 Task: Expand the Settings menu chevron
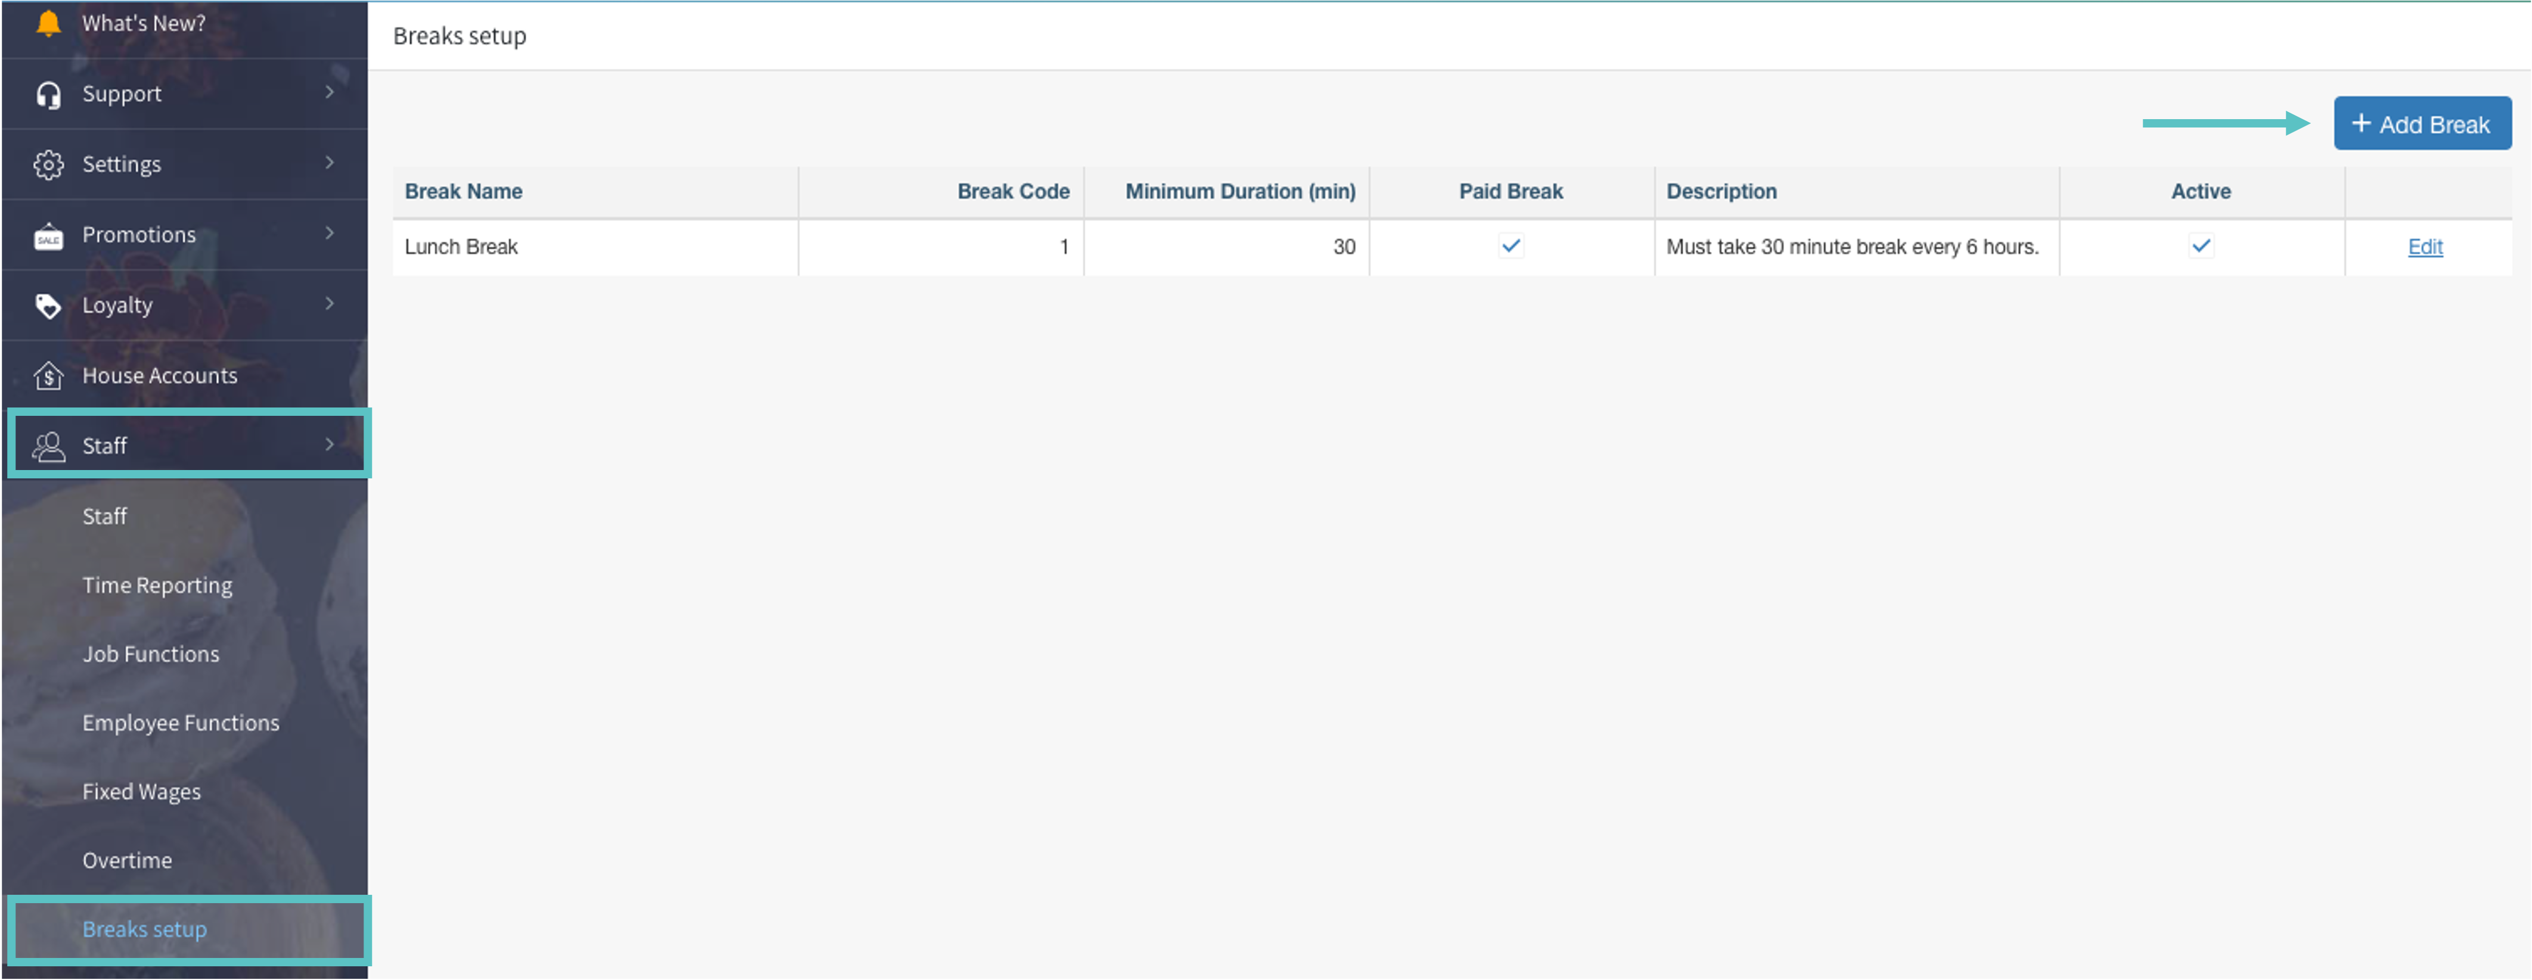coord(329,162)
